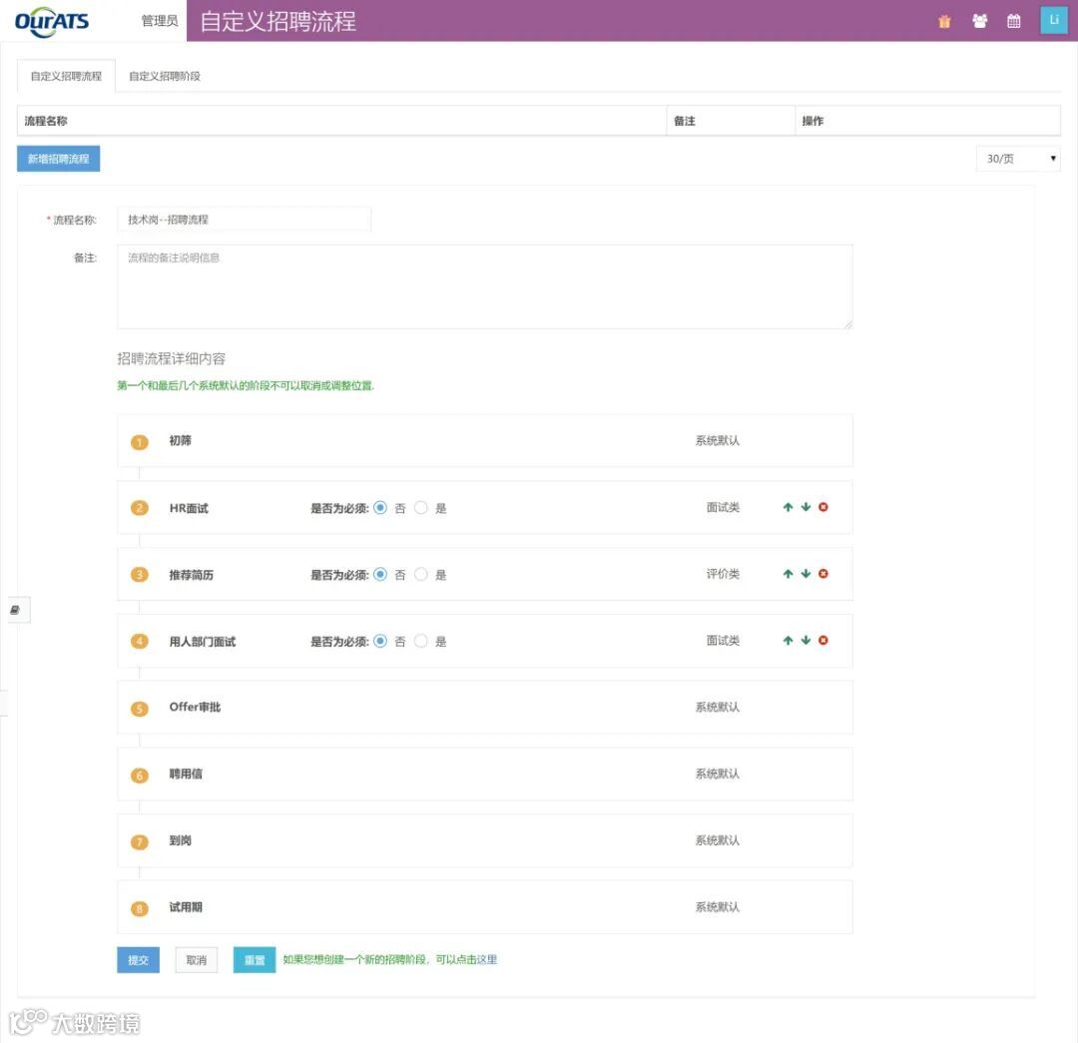Image resolution: width=1078 pixels, height=1043 pixels.
Task: Click the 备注 textarea
Action: point(485,286)
